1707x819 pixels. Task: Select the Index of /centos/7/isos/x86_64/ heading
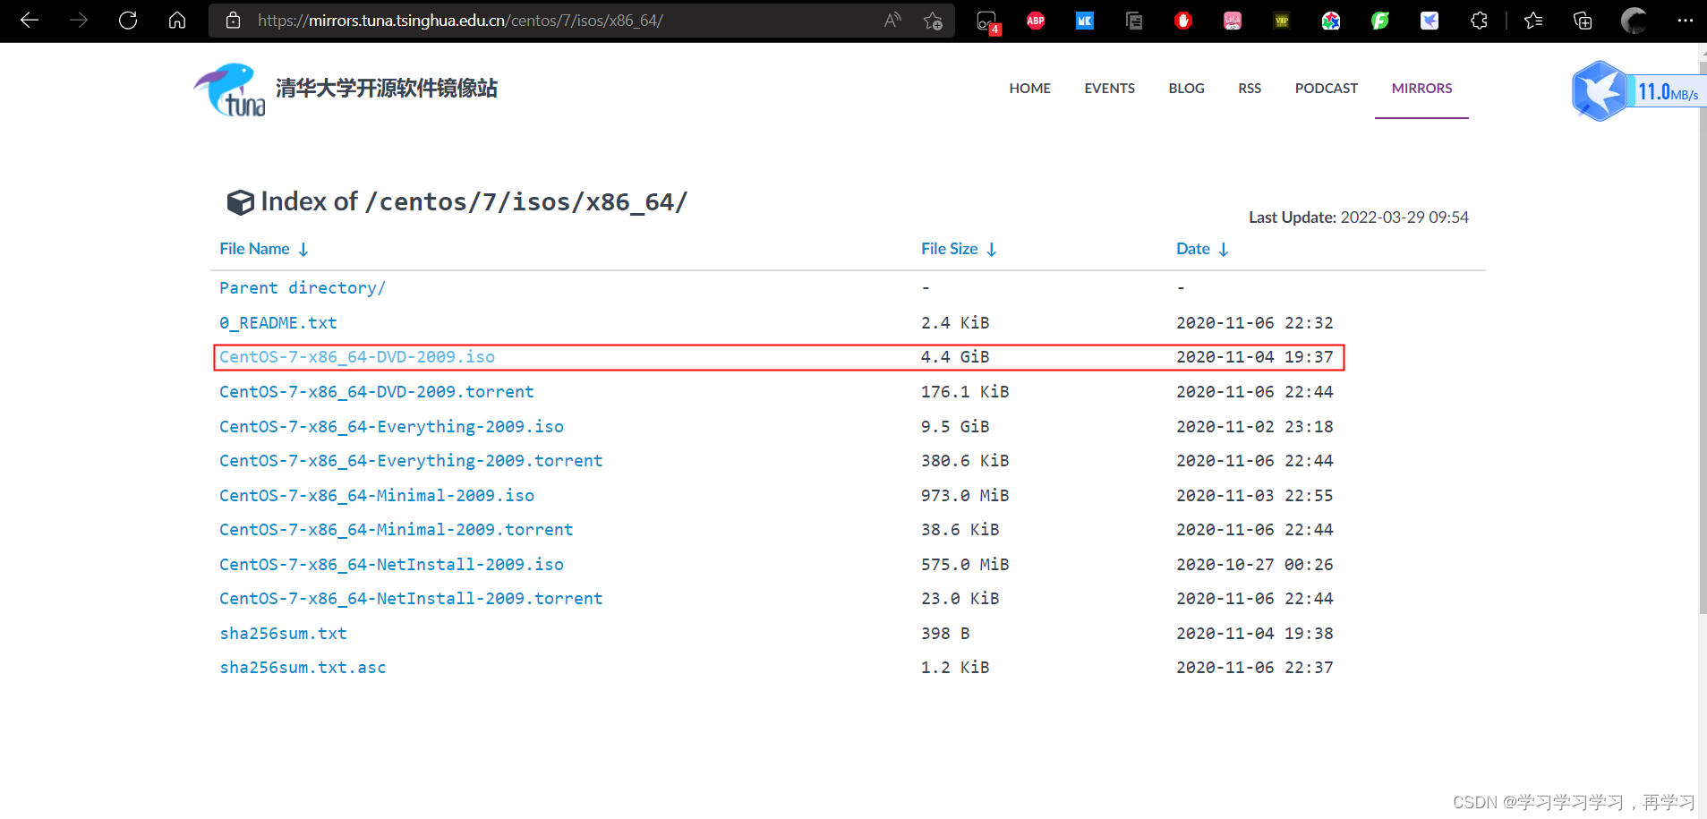coord(457,202)
